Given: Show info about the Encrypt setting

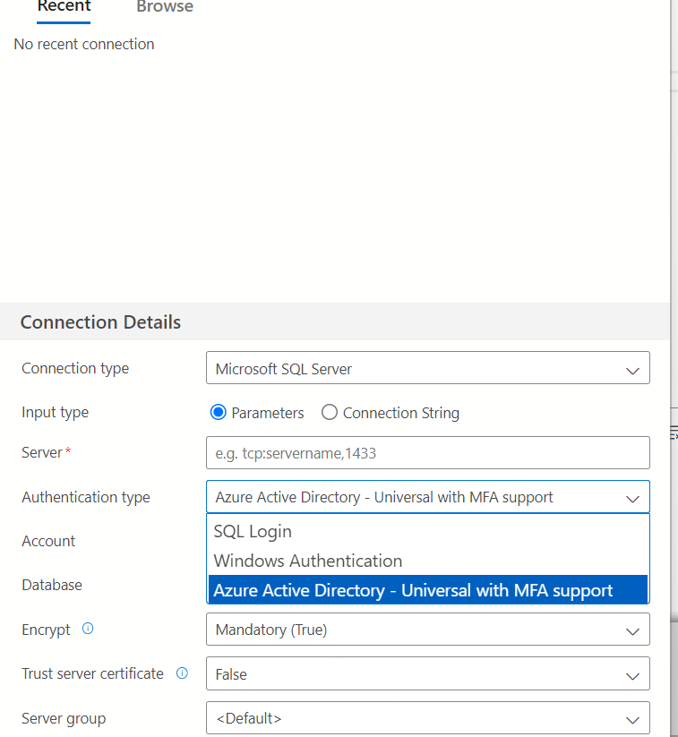Looking at the screenshot, I should 88,629.
